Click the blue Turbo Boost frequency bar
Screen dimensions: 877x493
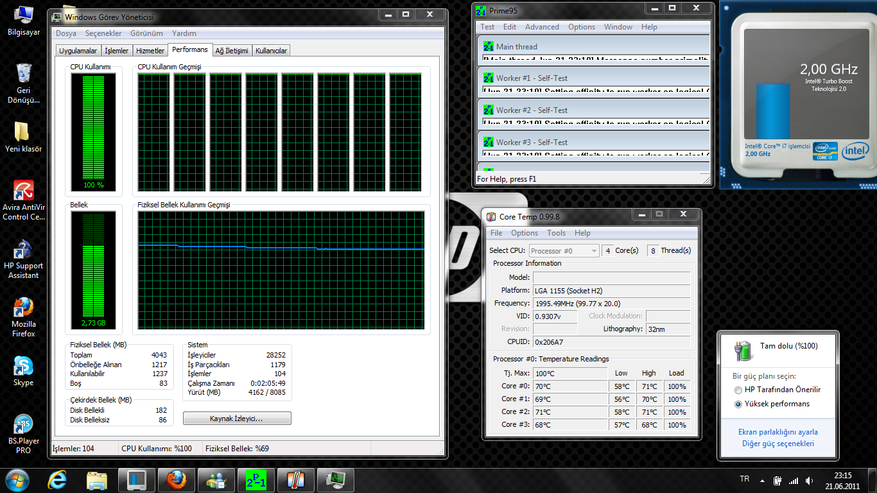(x=772, y=112)
